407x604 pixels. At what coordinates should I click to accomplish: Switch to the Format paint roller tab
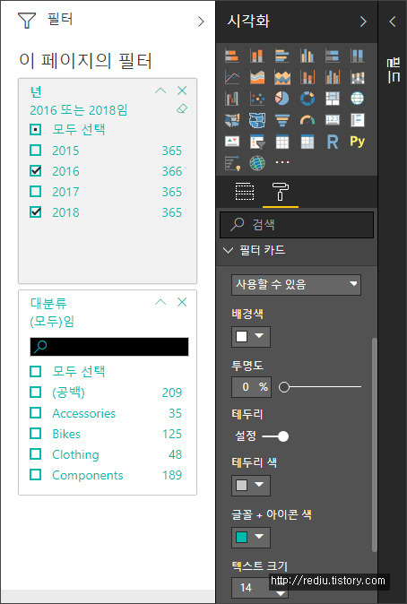click(x=281, y=192)
